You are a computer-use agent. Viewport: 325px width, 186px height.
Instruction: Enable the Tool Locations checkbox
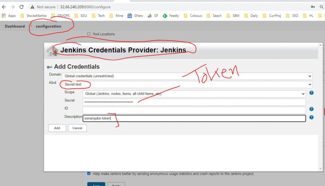coord(89,34)
